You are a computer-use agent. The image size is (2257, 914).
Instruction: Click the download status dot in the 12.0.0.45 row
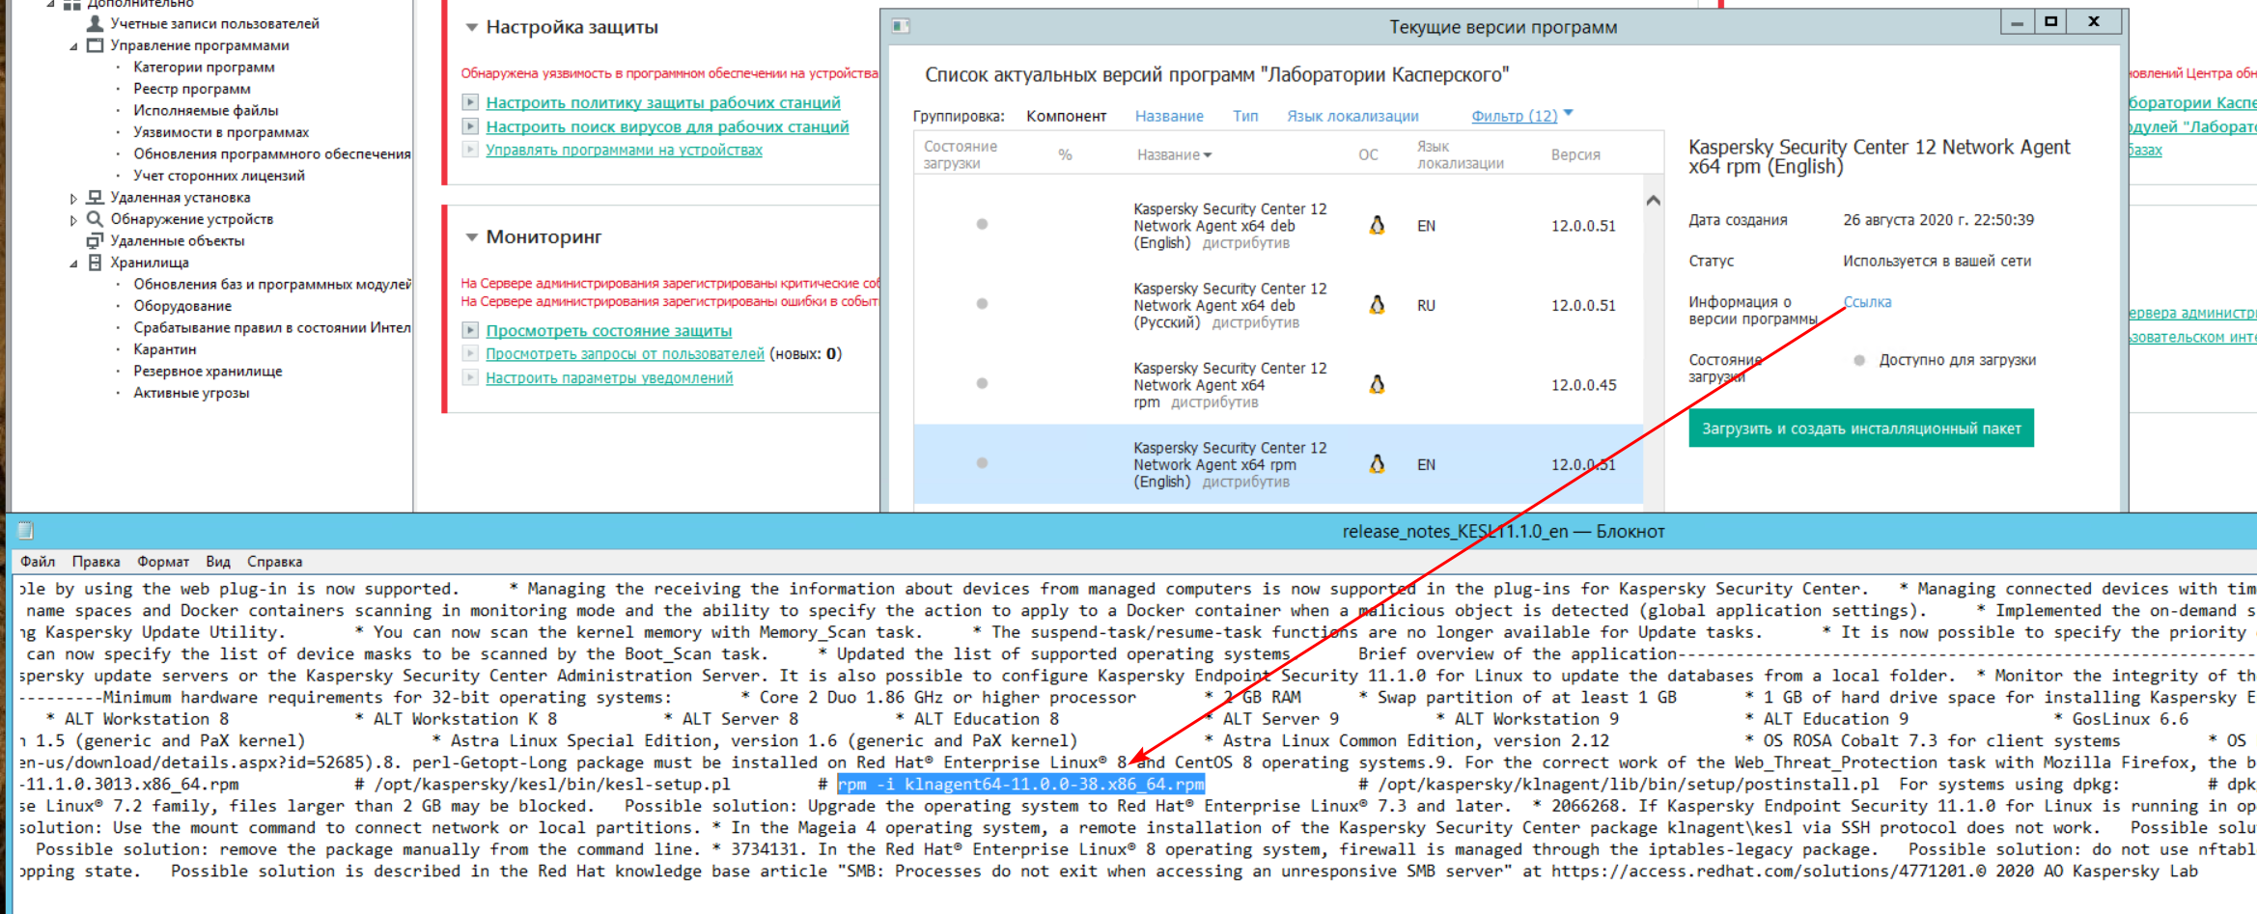click(x=982, y=383)
